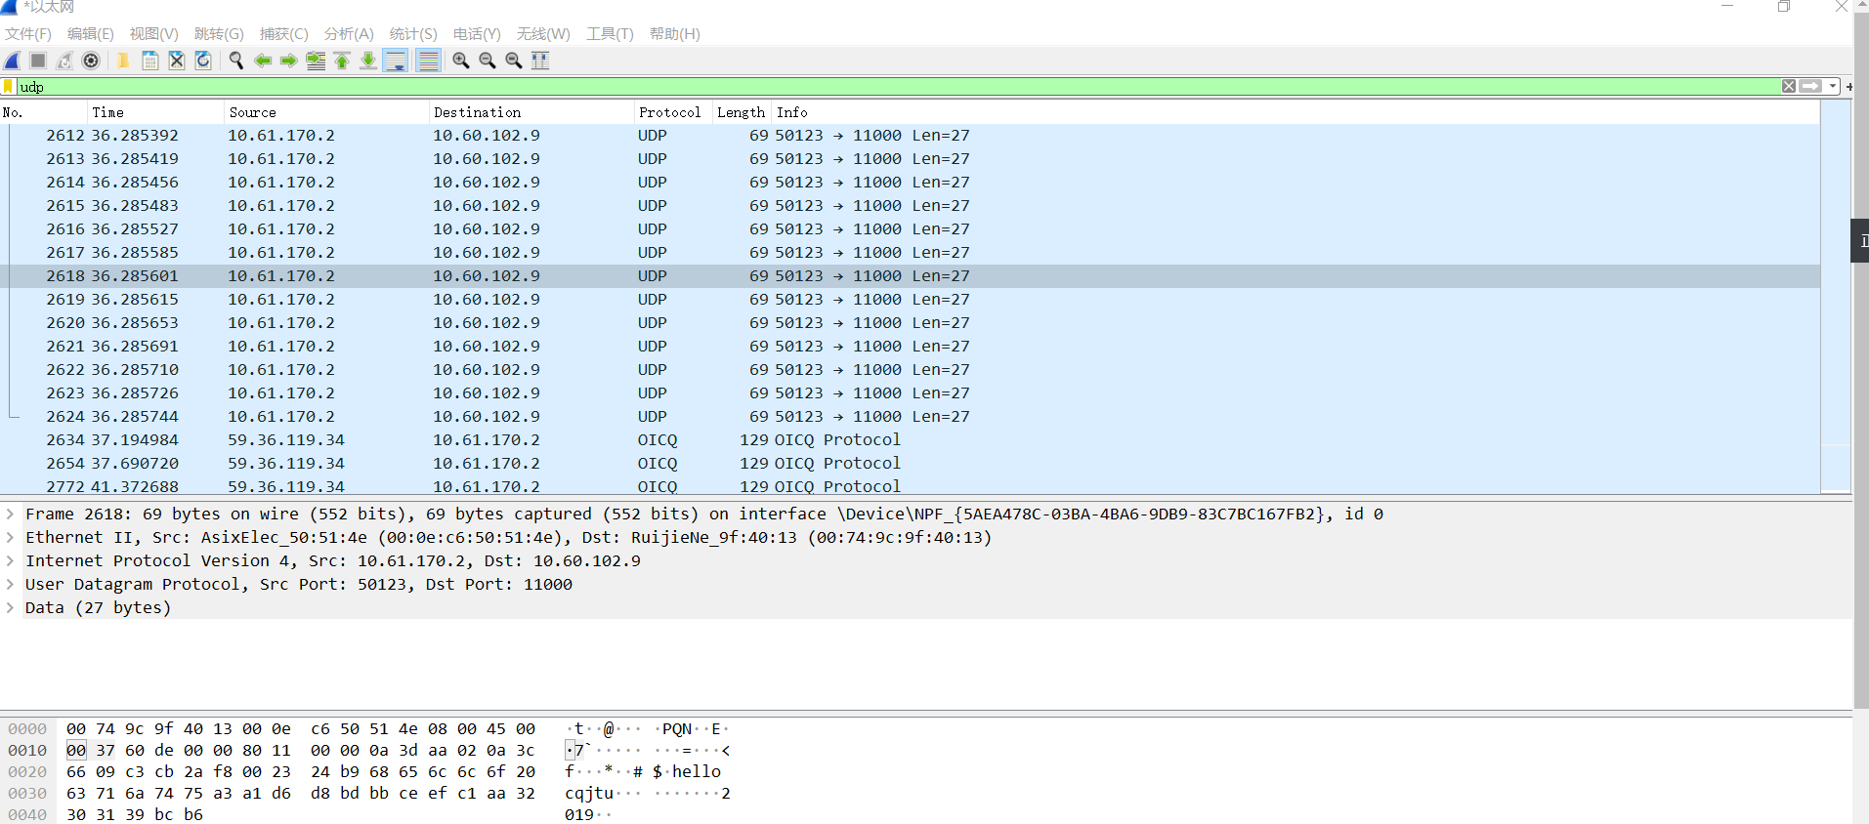Screen dimensions: 1869x824
Task: Sort by the Time column header
Action: click(156, 112)
